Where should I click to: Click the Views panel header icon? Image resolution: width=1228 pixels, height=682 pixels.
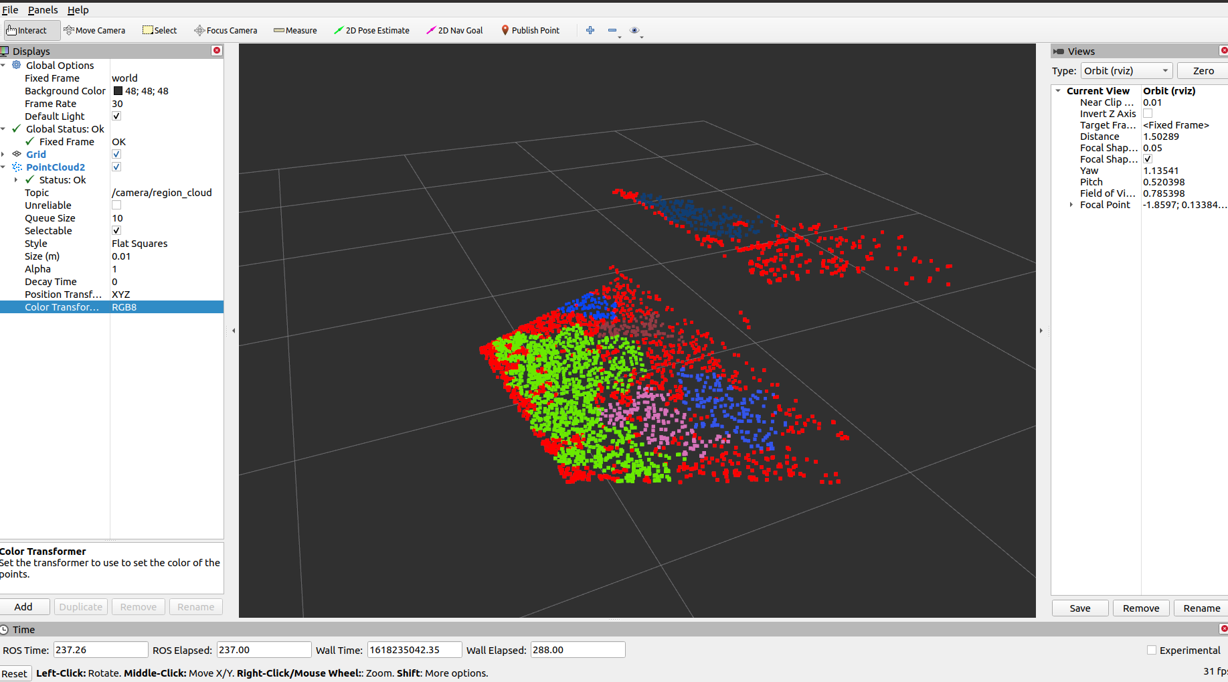pyautogui.click(x=1058, y=51)
